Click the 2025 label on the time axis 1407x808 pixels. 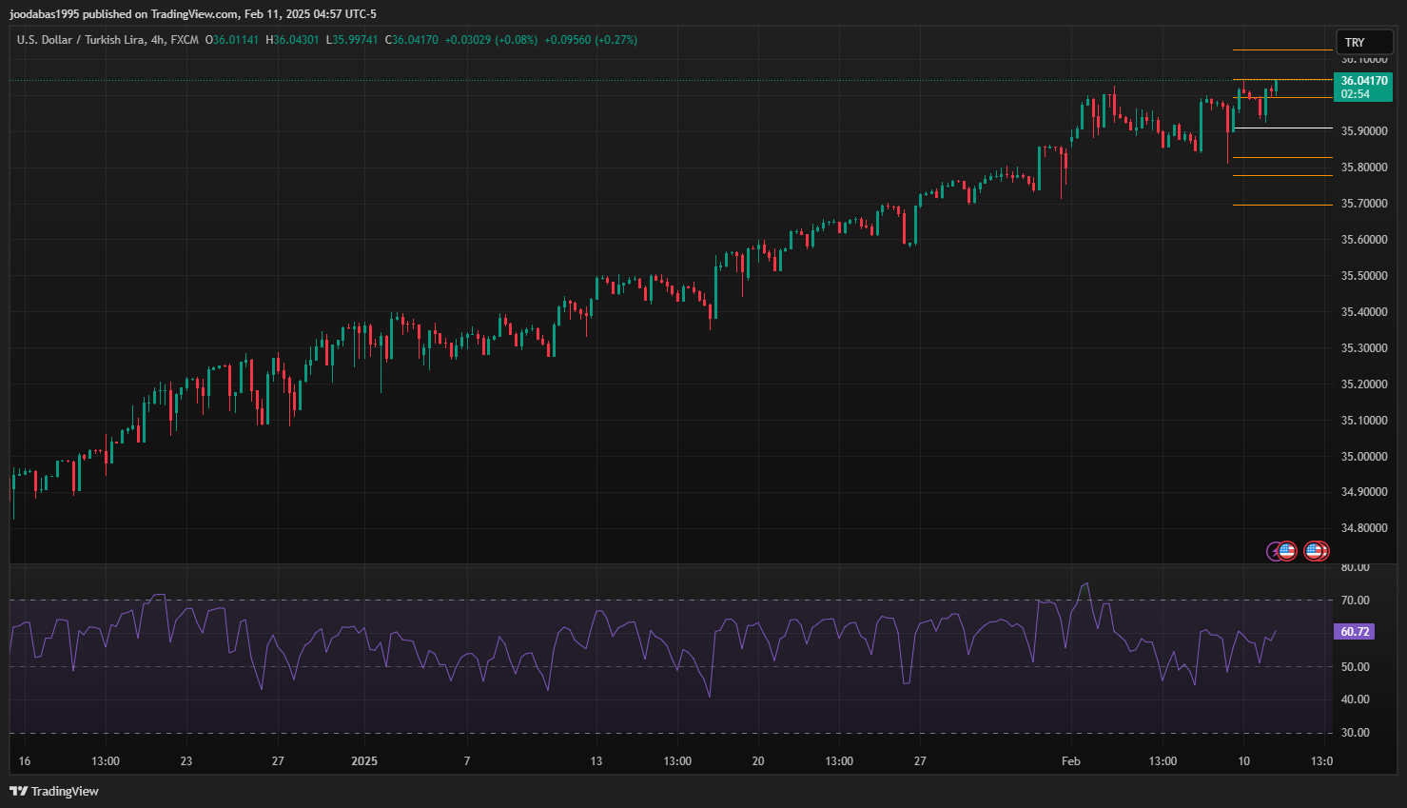click(364, 761)
